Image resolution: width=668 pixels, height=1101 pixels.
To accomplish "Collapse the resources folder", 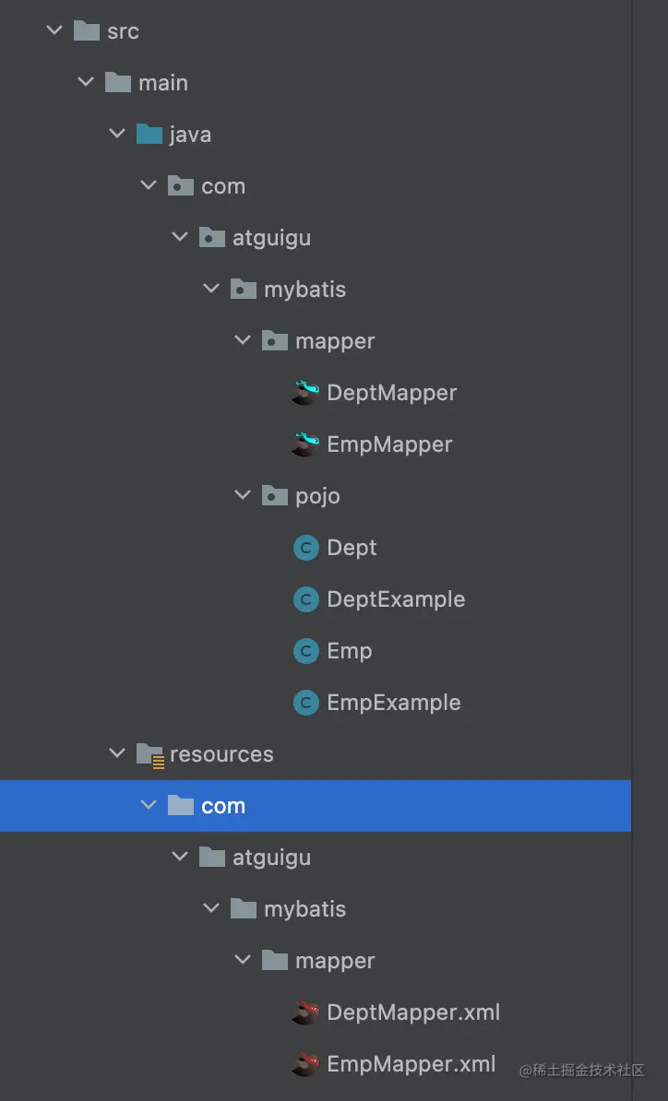I will coord(116,754).
